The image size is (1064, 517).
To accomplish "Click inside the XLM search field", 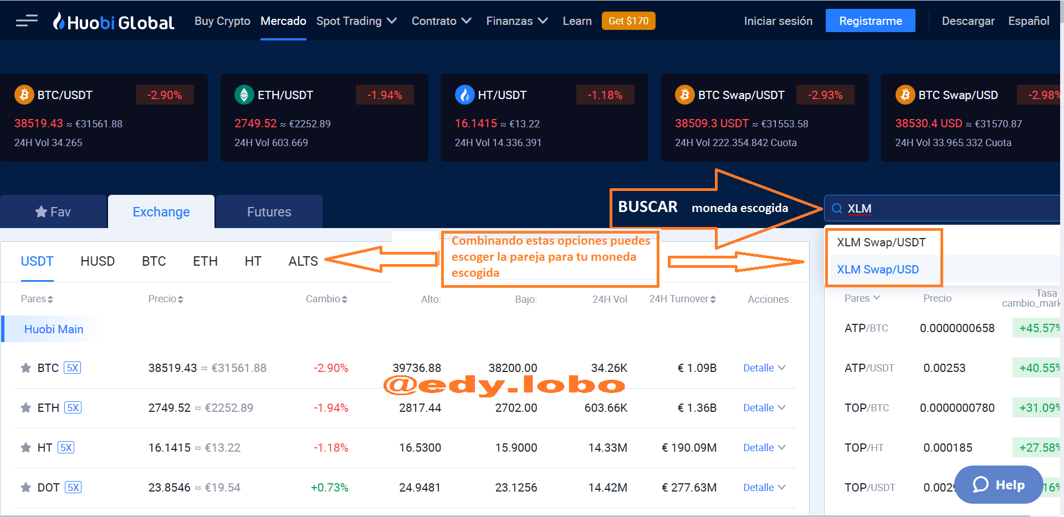I will click(942, 209).
